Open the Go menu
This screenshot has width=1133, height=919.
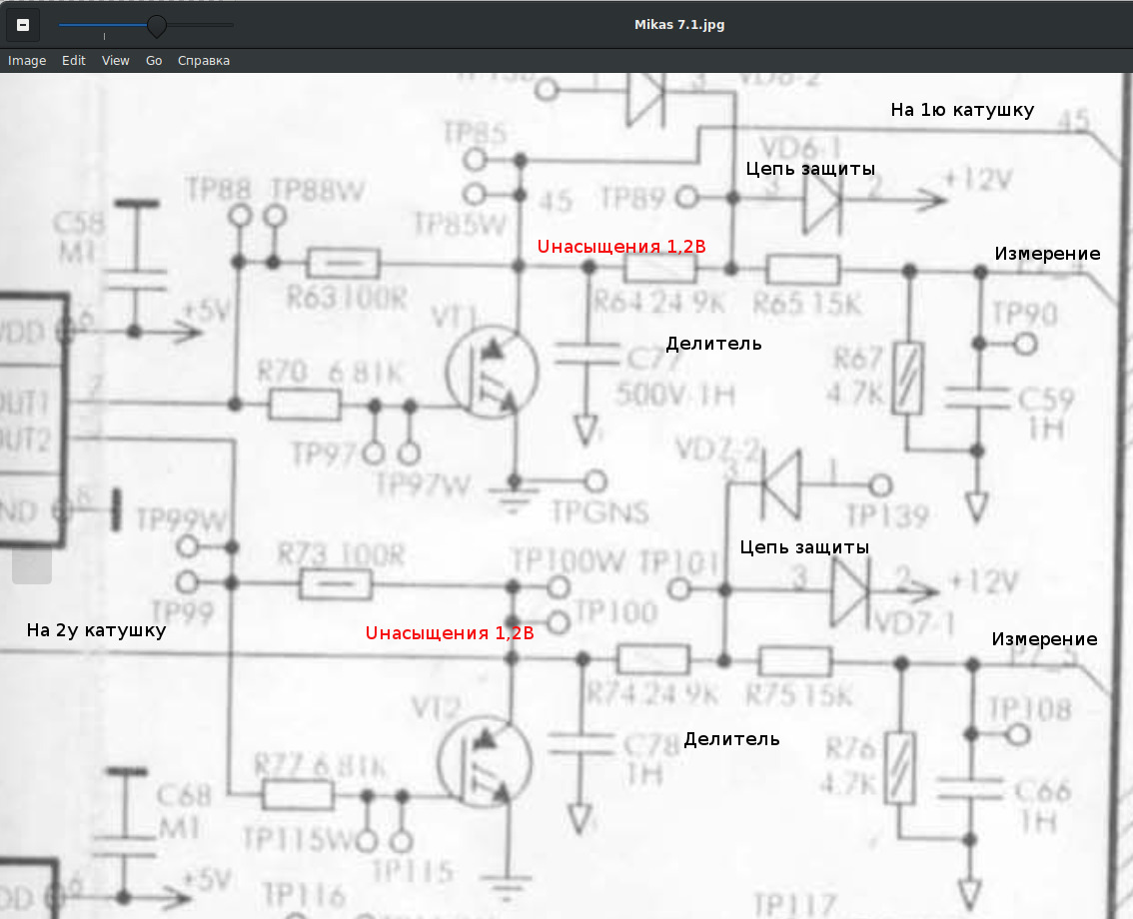coord(154,61)
